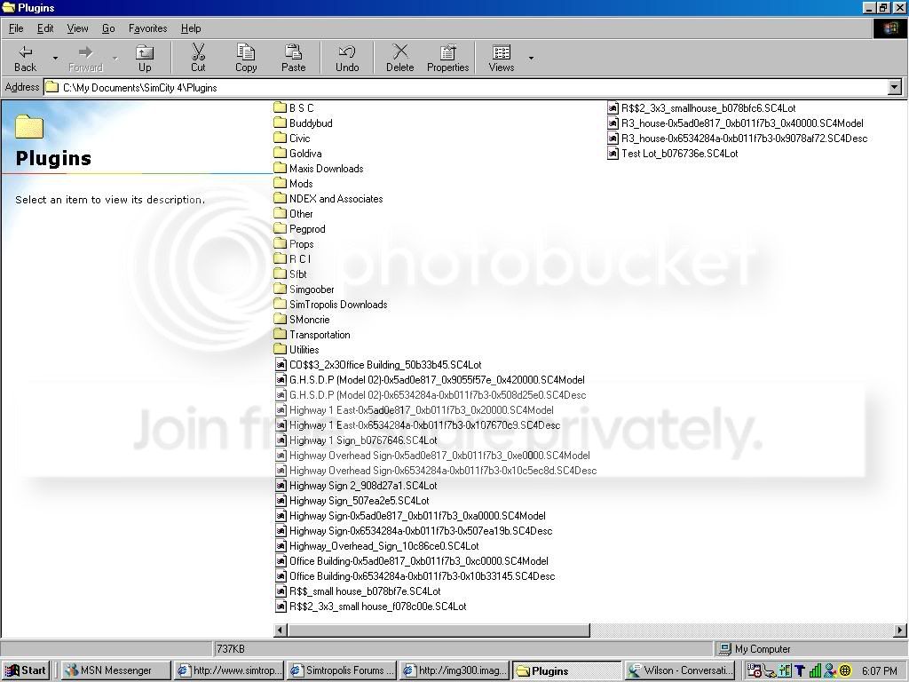This screenshot has height=682, width=909.
Task: Select Test Lot_b076736e.SC4Lot file
Action: 673,153
